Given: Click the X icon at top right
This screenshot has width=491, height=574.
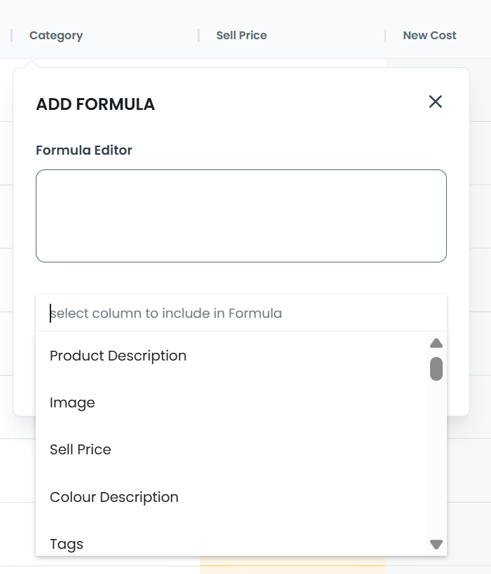Looking at the screenshot, I should coord(436,101).
